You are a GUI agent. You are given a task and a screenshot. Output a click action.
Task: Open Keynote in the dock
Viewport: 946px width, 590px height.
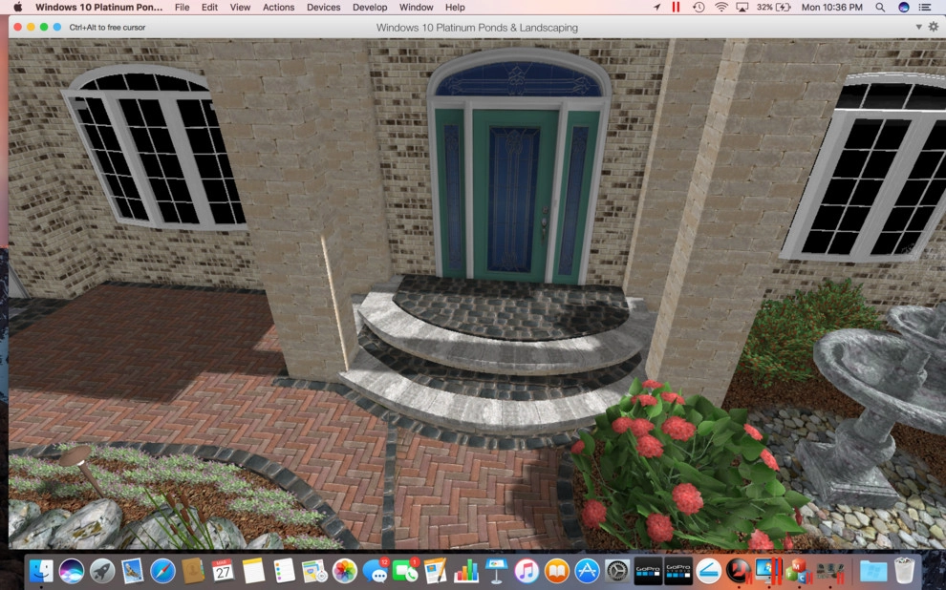[497, 570]
